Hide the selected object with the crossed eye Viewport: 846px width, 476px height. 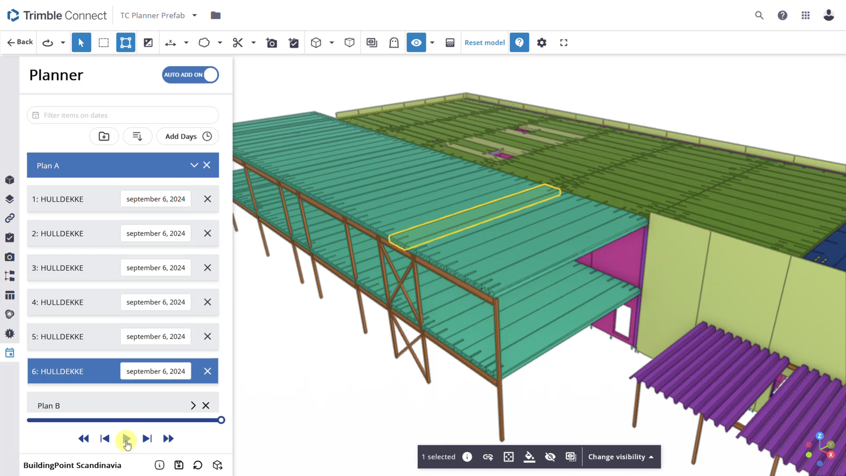click(550, 457)
